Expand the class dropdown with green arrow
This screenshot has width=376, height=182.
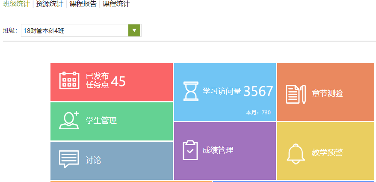[x=134, y=30]
